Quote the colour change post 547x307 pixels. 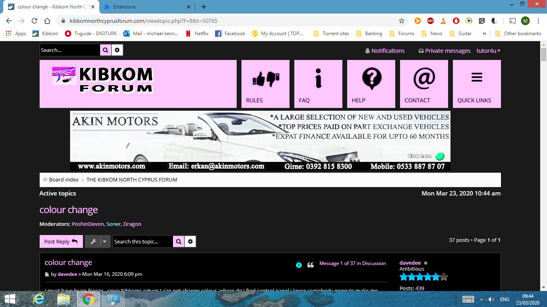click(x=310, y=265)
